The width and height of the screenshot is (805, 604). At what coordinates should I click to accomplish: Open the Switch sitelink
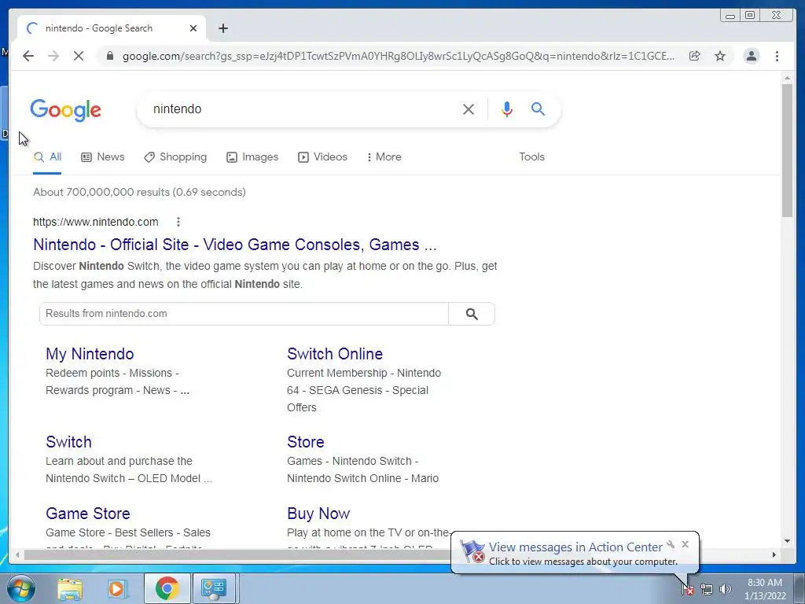[x=68, y=442]
